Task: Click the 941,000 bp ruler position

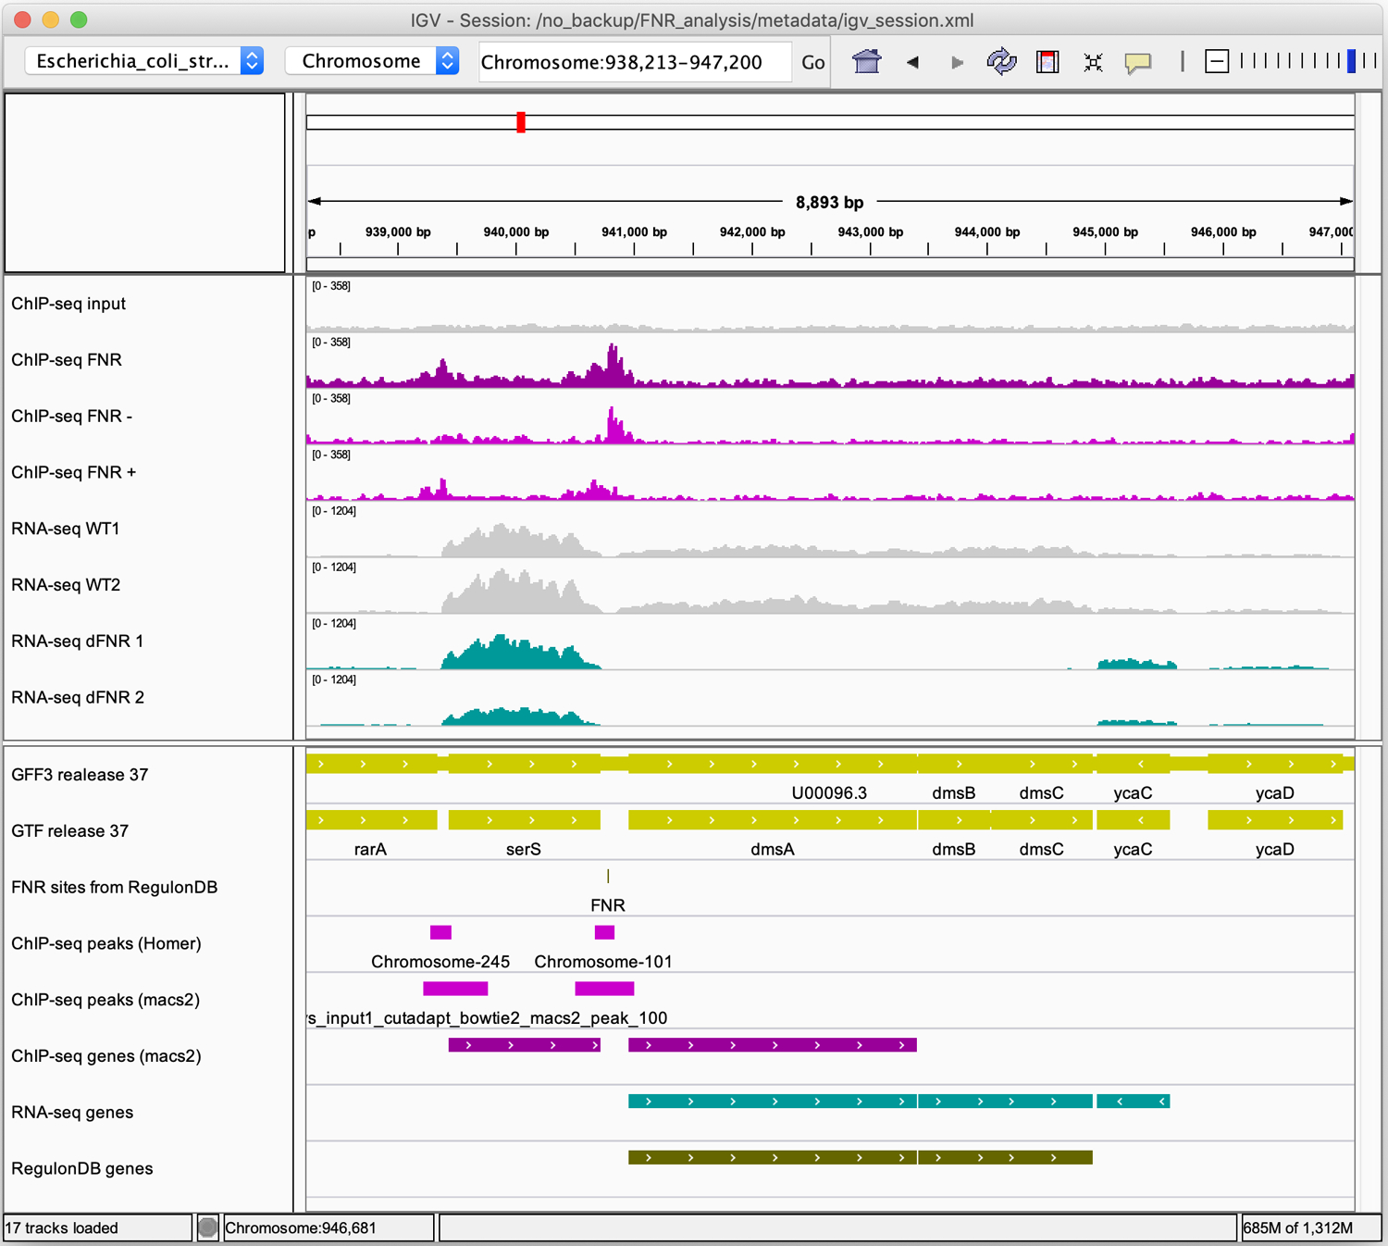Action: click(634, 232)
